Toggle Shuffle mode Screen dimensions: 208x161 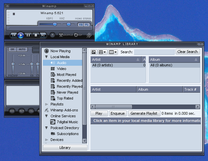pos(66,35)
